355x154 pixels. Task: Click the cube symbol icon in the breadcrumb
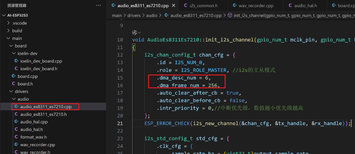(x=230, y=15)
